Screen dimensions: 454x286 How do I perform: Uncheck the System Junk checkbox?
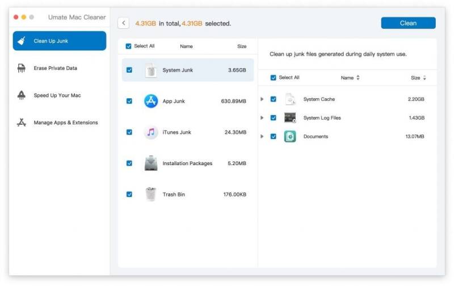coord(129,70)
